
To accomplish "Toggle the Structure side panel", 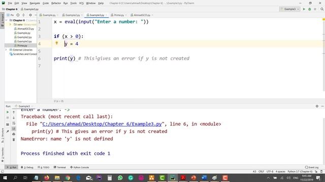I will [3, 135].
